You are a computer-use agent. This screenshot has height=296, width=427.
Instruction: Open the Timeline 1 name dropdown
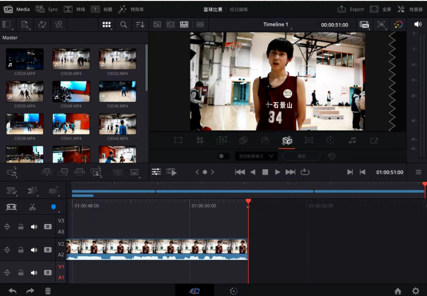click(276, 25)
